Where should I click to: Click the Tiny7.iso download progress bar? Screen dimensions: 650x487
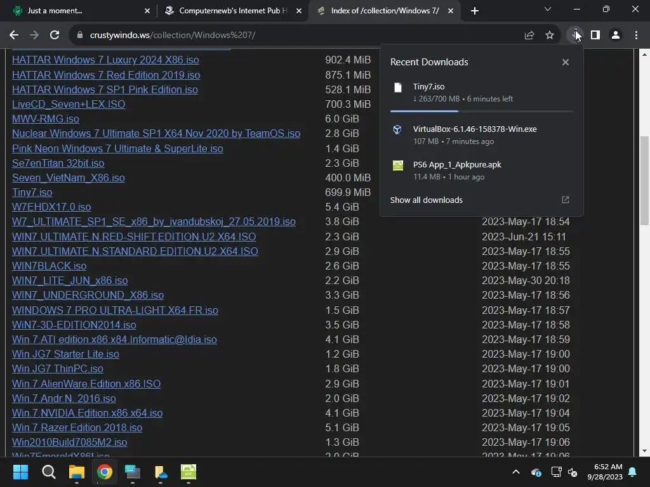[481, 111]
